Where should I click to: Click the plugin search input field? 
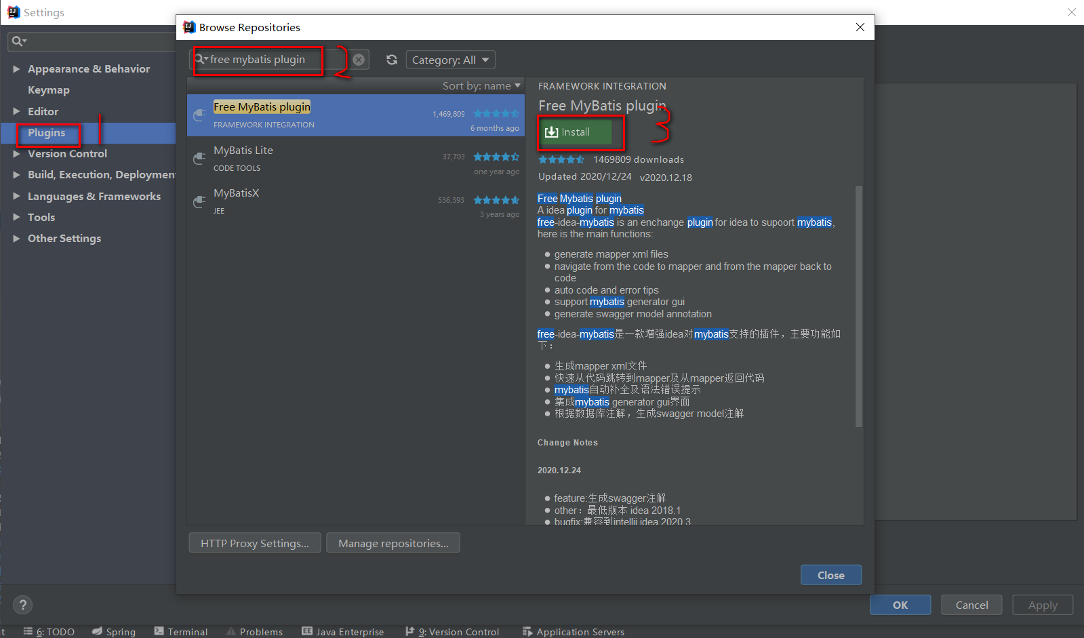(x=279, y=60)
